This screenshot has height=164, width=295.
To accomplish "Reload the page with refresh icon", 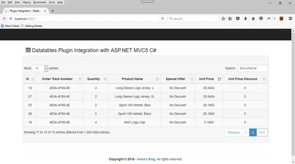I will click(163, 18).
